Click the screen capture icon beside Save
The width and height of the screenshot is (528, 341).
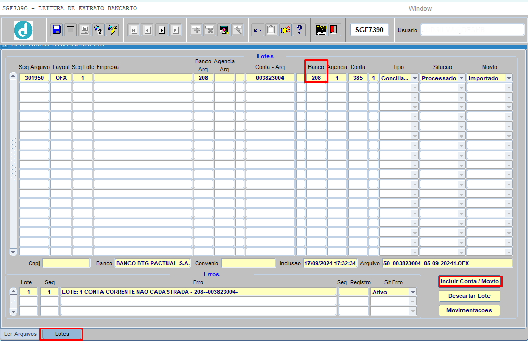point(70,30)
